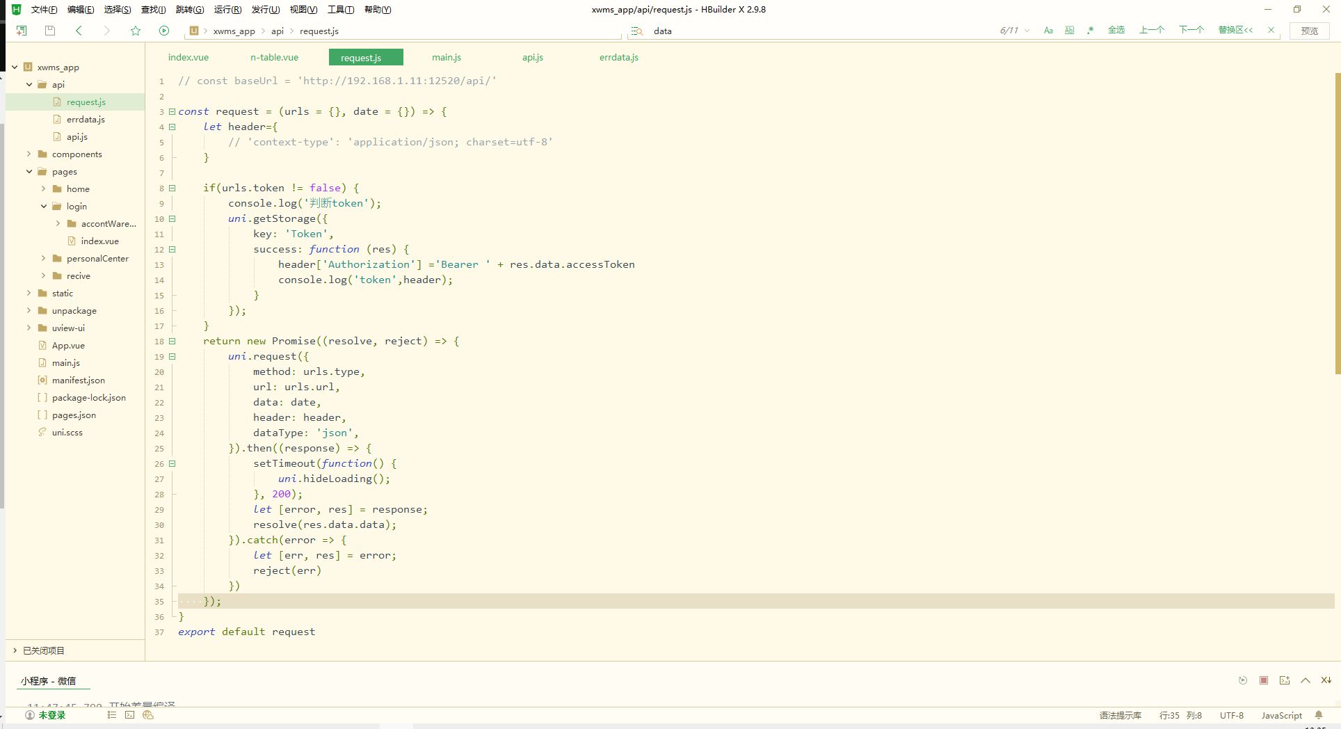Click the new file toolbar icon

[x=22, y=31]
